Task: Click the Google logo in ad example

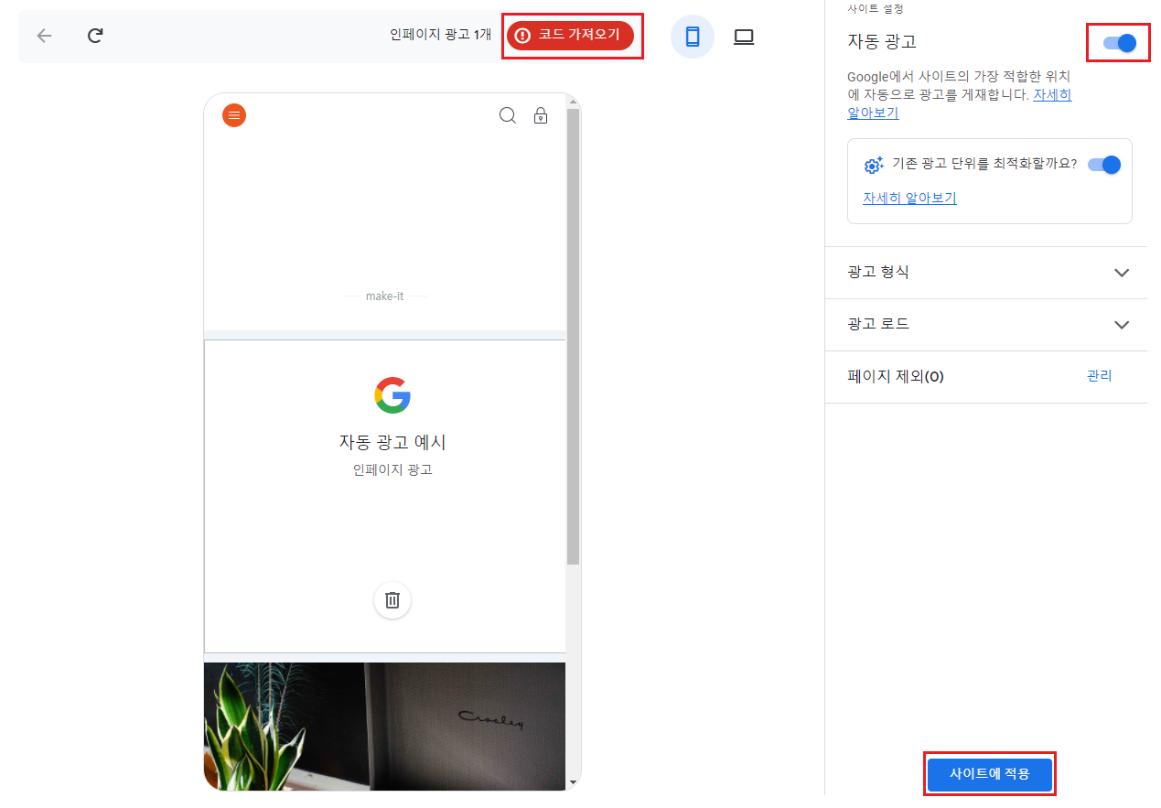Action: pyautogui.click(x=392, y=395)
